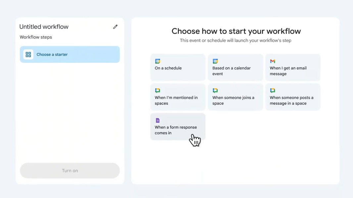Click the grid icon next to Choose a starter
The image size is (353, 198).
(x=28, y=54)
